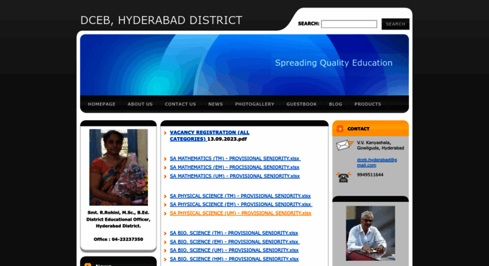Click the dceb.hyderabad@gmail.com email link
This screenshot has width=489, height=266.
(x=377, y=163)
